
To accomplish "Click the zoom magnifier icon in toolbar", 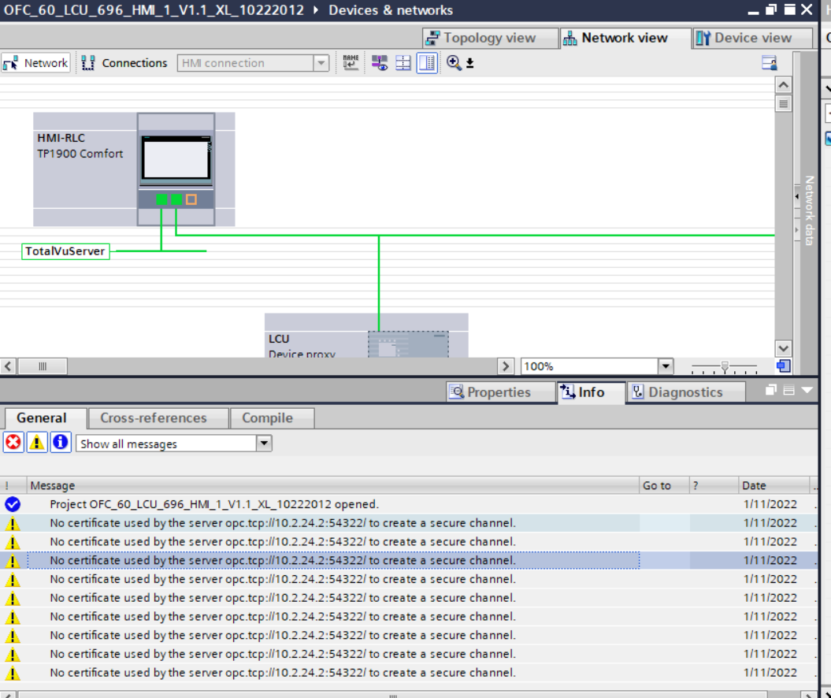I will (x=454, y=63).
